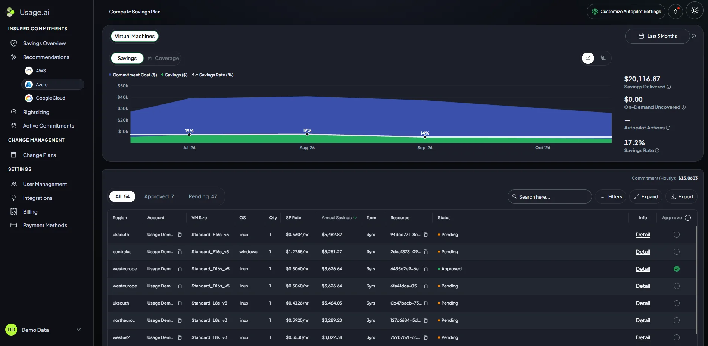Copy account in uksouth E16s_v5 row

coord(180,235)
